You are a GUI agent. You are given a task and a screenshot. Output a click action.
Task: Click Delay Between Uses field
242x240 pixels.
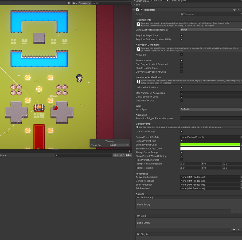click(x=211, y=97)
